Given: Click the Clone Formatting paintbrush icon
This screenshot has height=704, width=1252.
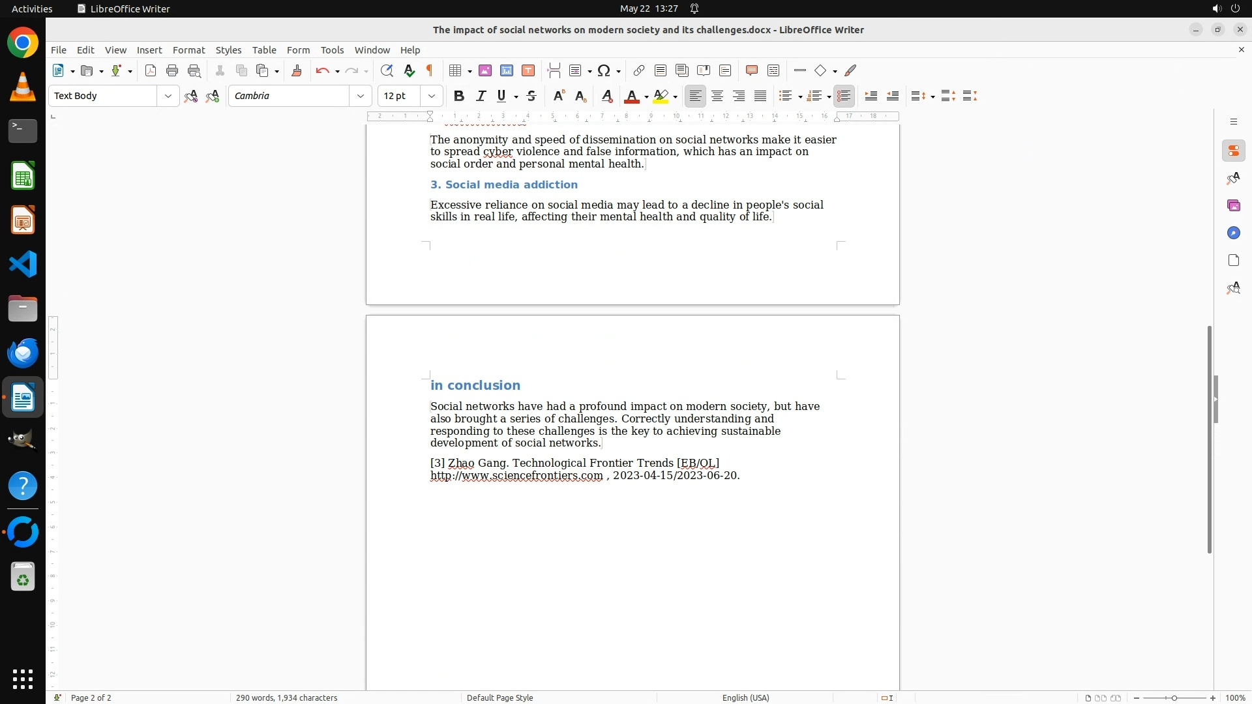Looking at the screenshot, I should (x=297, y=71).
